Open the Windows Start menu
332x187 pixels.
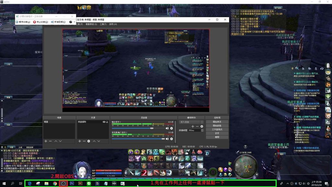pyautogui.click(x=4, y=183)
